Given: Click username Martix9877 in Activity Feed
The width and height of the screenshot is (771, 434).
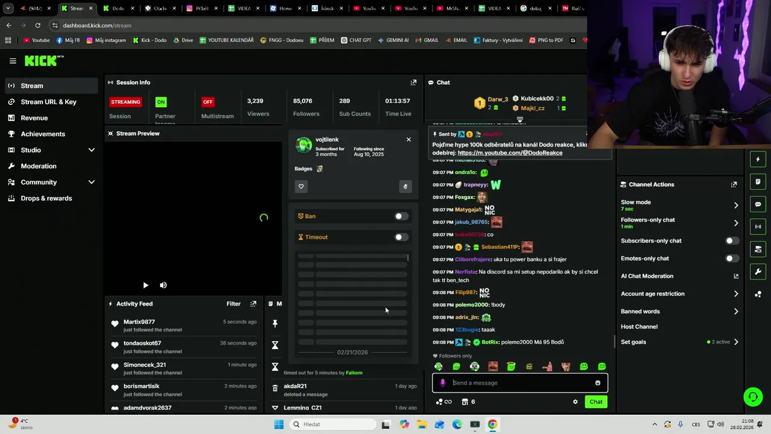Looking at the screenshot, I should tap(139, 322).
